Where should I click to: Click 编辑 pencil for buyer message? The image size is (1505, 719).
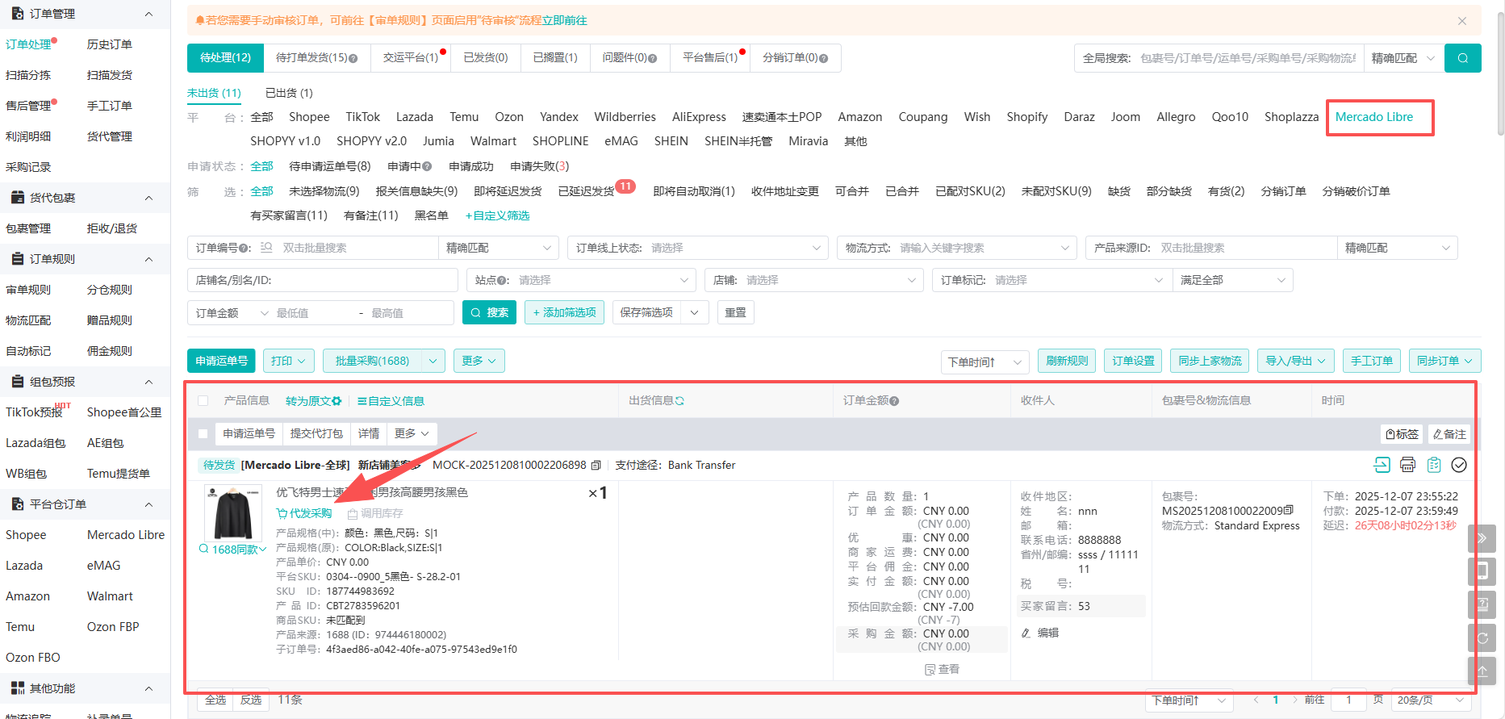click(1040, 633)
